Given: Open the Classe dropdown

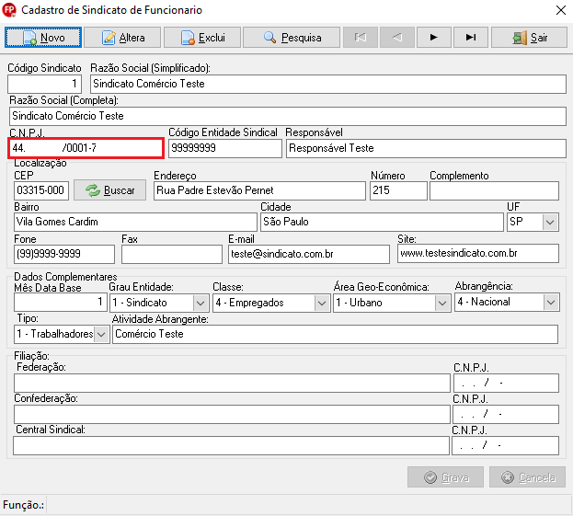Looking at the screenshot, I should click(x=322, y=303).
